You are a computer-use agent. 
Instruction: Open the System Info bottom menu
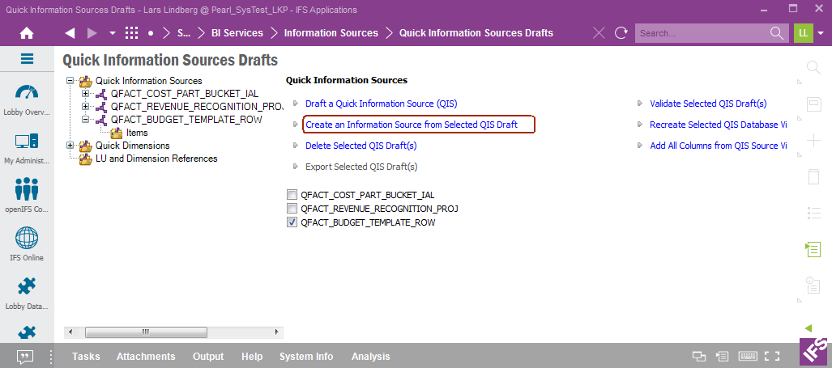306,357
